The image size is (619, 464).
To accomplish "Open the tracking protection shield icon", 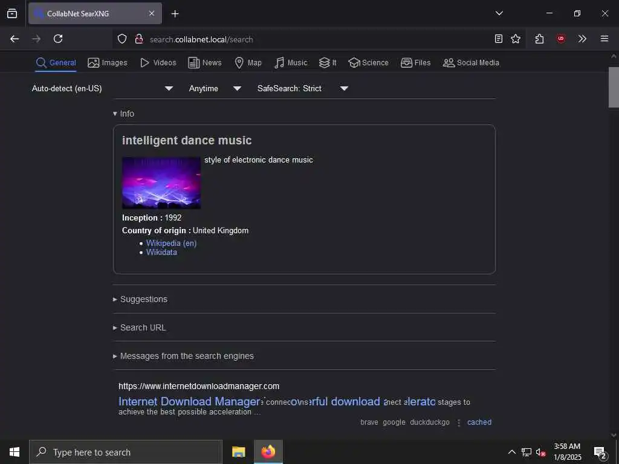I will pos(122,39).
